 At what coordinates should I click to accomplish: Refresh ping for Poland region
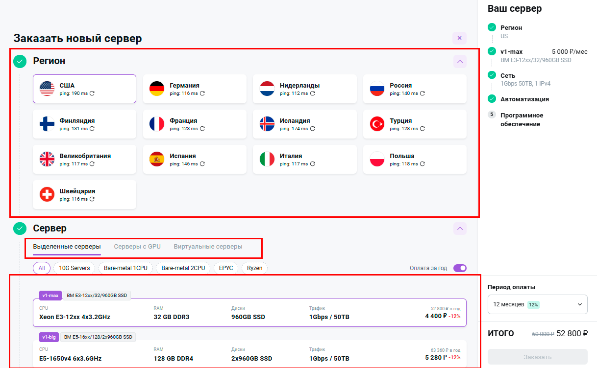[422, 164]
